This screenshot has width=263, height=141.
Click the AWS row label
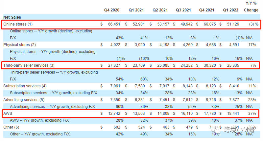tap(7, 114)
